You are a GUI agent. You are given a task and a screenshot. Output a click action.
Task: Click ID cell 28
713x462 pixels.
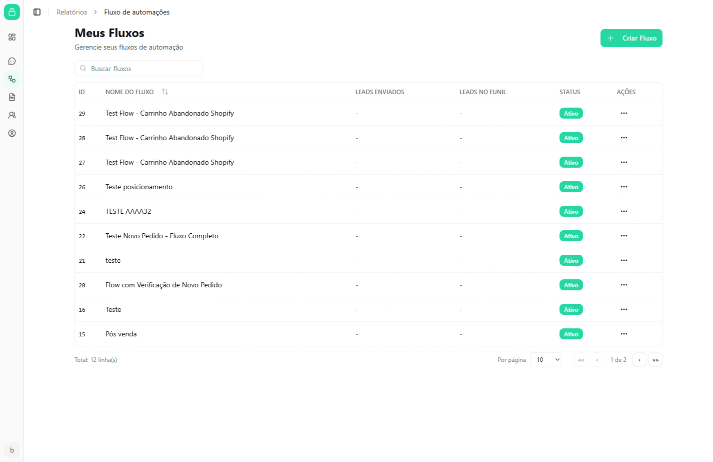click(82, 138)
